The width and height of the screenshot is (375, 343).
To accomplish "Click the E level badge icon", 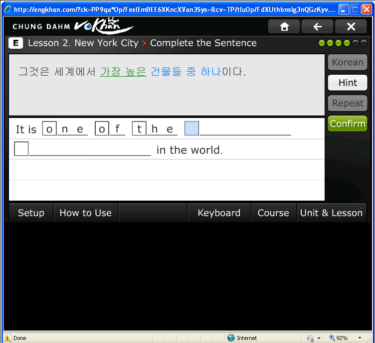I will 16,43.
